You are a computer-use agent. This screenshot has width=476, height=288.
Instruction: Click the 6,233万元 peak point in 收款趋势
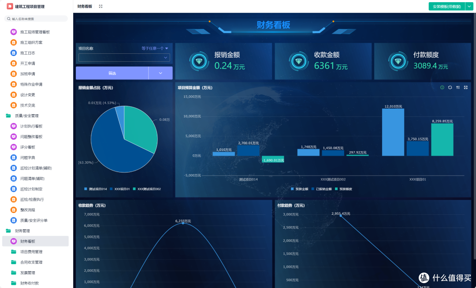pos(183,223)
